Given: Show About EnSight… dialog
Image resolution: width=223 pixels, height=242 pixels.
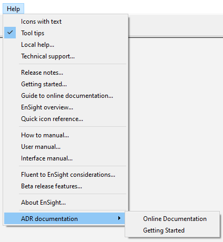Looking at the screenshot, I should (65, 203).
